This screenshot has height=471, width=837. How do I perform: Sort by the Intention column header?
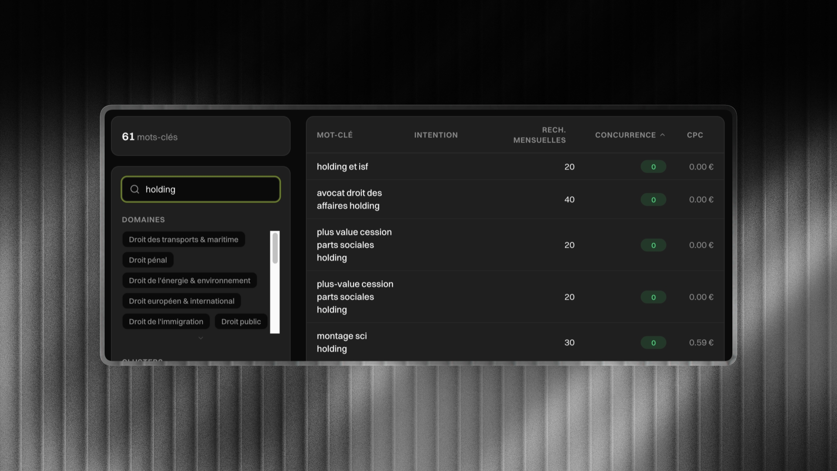point(436,135)
